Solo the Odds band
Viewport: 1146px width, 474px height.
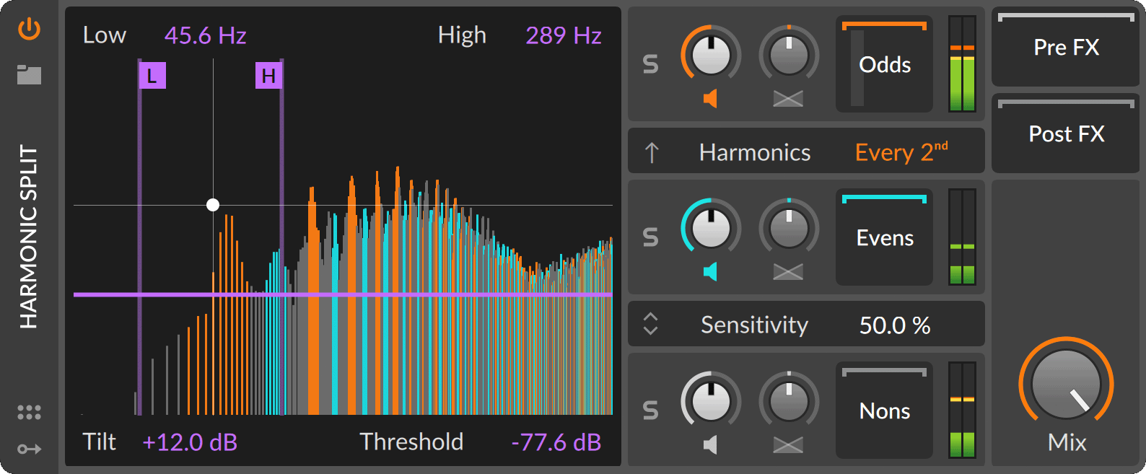[650, 65]
